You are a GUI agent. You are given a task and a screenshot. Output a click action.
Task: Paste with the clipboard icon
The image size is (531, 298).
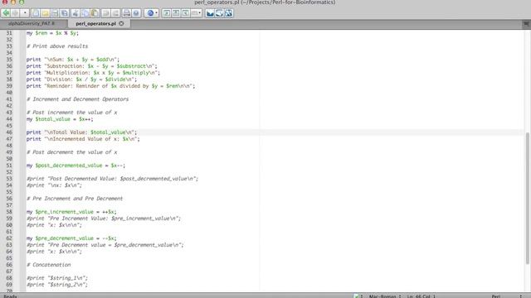(95, 13)
